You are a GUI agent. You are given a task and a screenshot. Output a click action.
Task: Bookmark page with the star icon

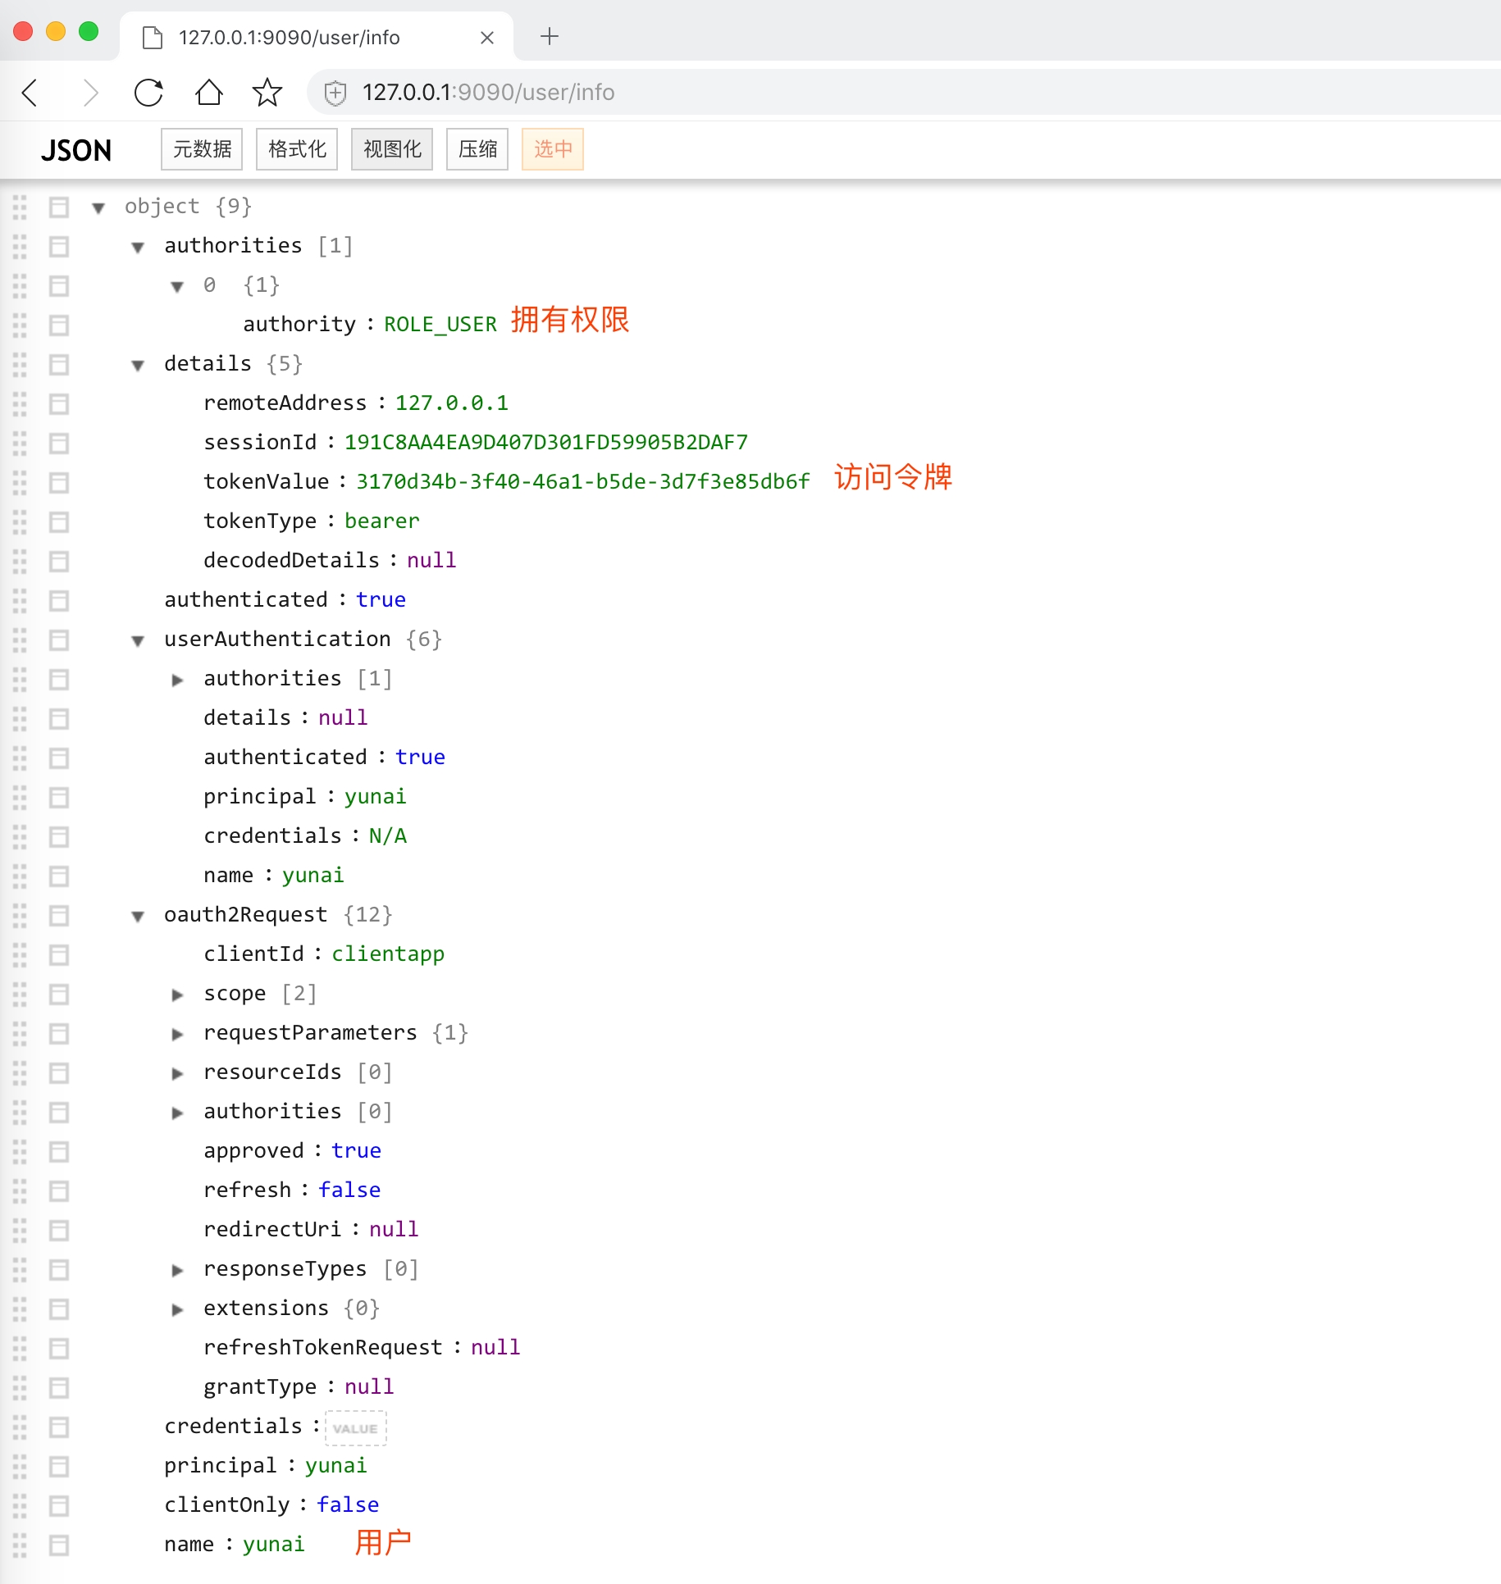coord(267,93)
